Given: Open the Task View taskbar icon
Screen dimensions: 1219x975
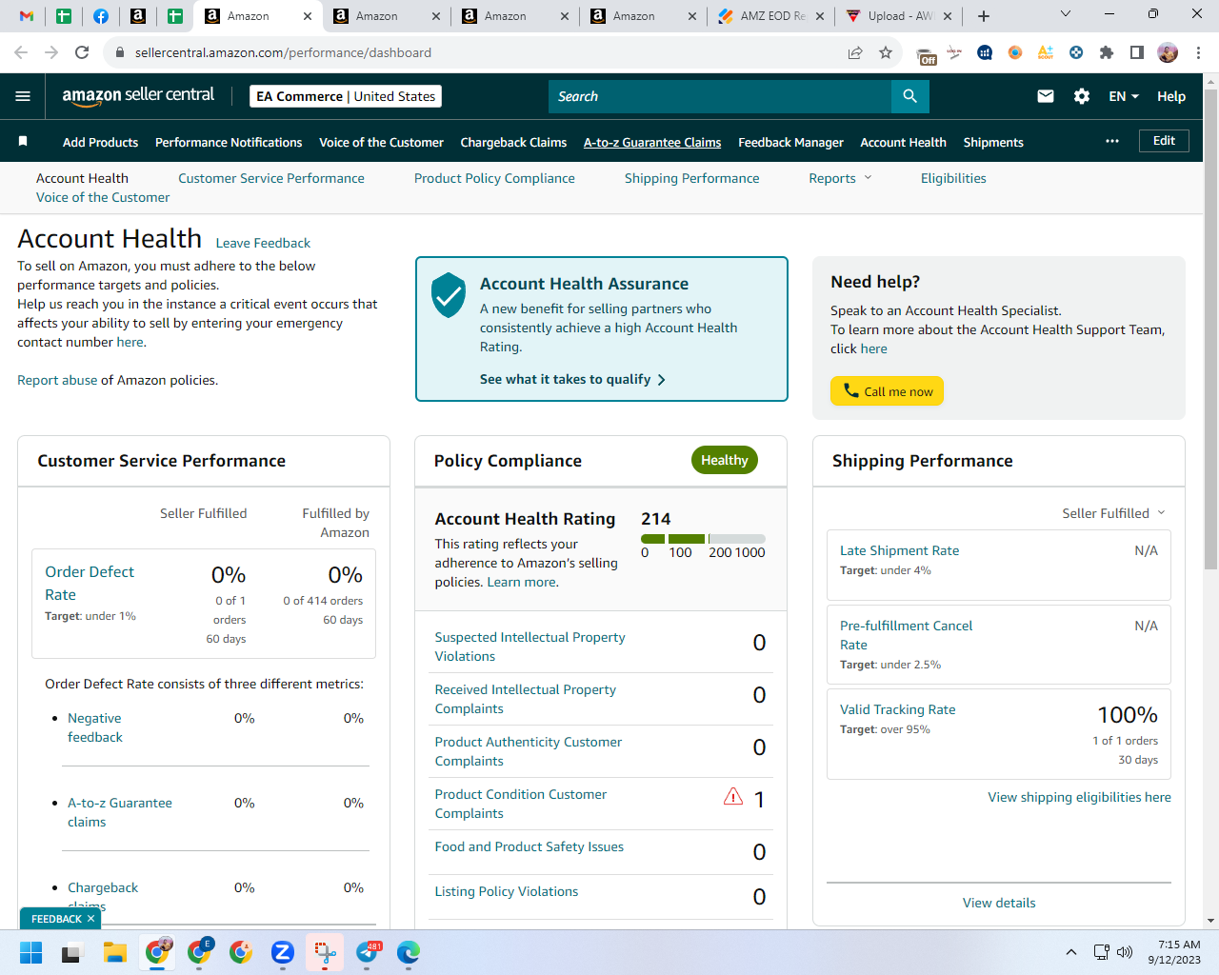Looking at the screenshot, I should click(x=73, y=952).
